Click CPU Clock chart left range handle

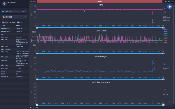(37, 53)
